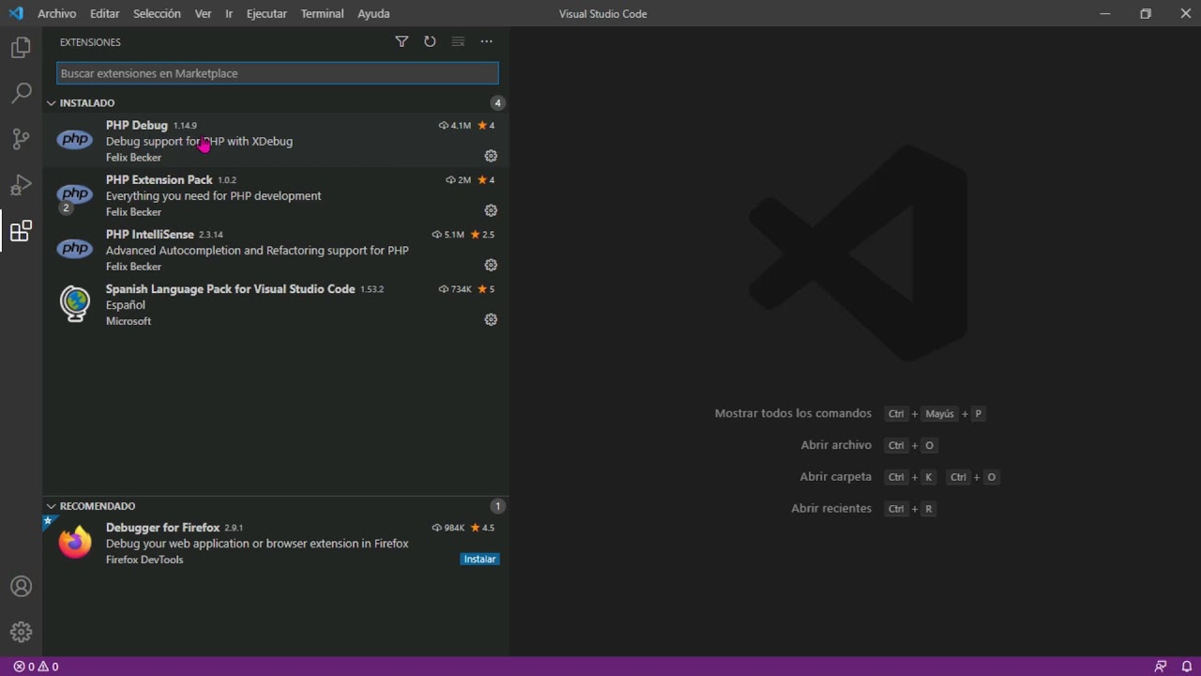Restore the window using title bar button
Image resolution: width=1201 pixels, height=676 pixels.
click(1146, 14)
